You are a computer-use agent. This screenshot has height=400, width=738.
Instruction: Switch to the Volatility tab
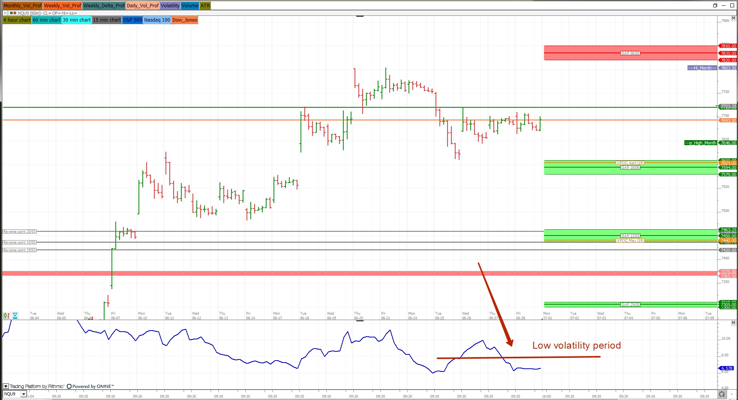pos(170,6)
